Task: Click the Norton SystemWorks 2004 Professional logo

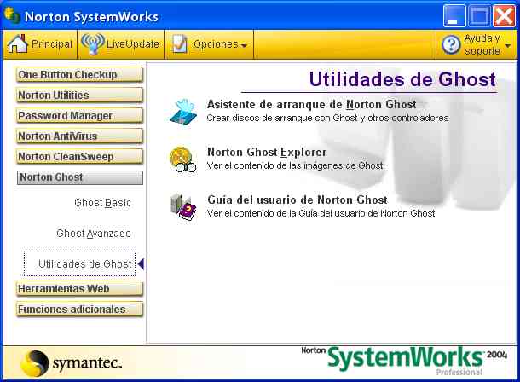Action: (404, 361)
